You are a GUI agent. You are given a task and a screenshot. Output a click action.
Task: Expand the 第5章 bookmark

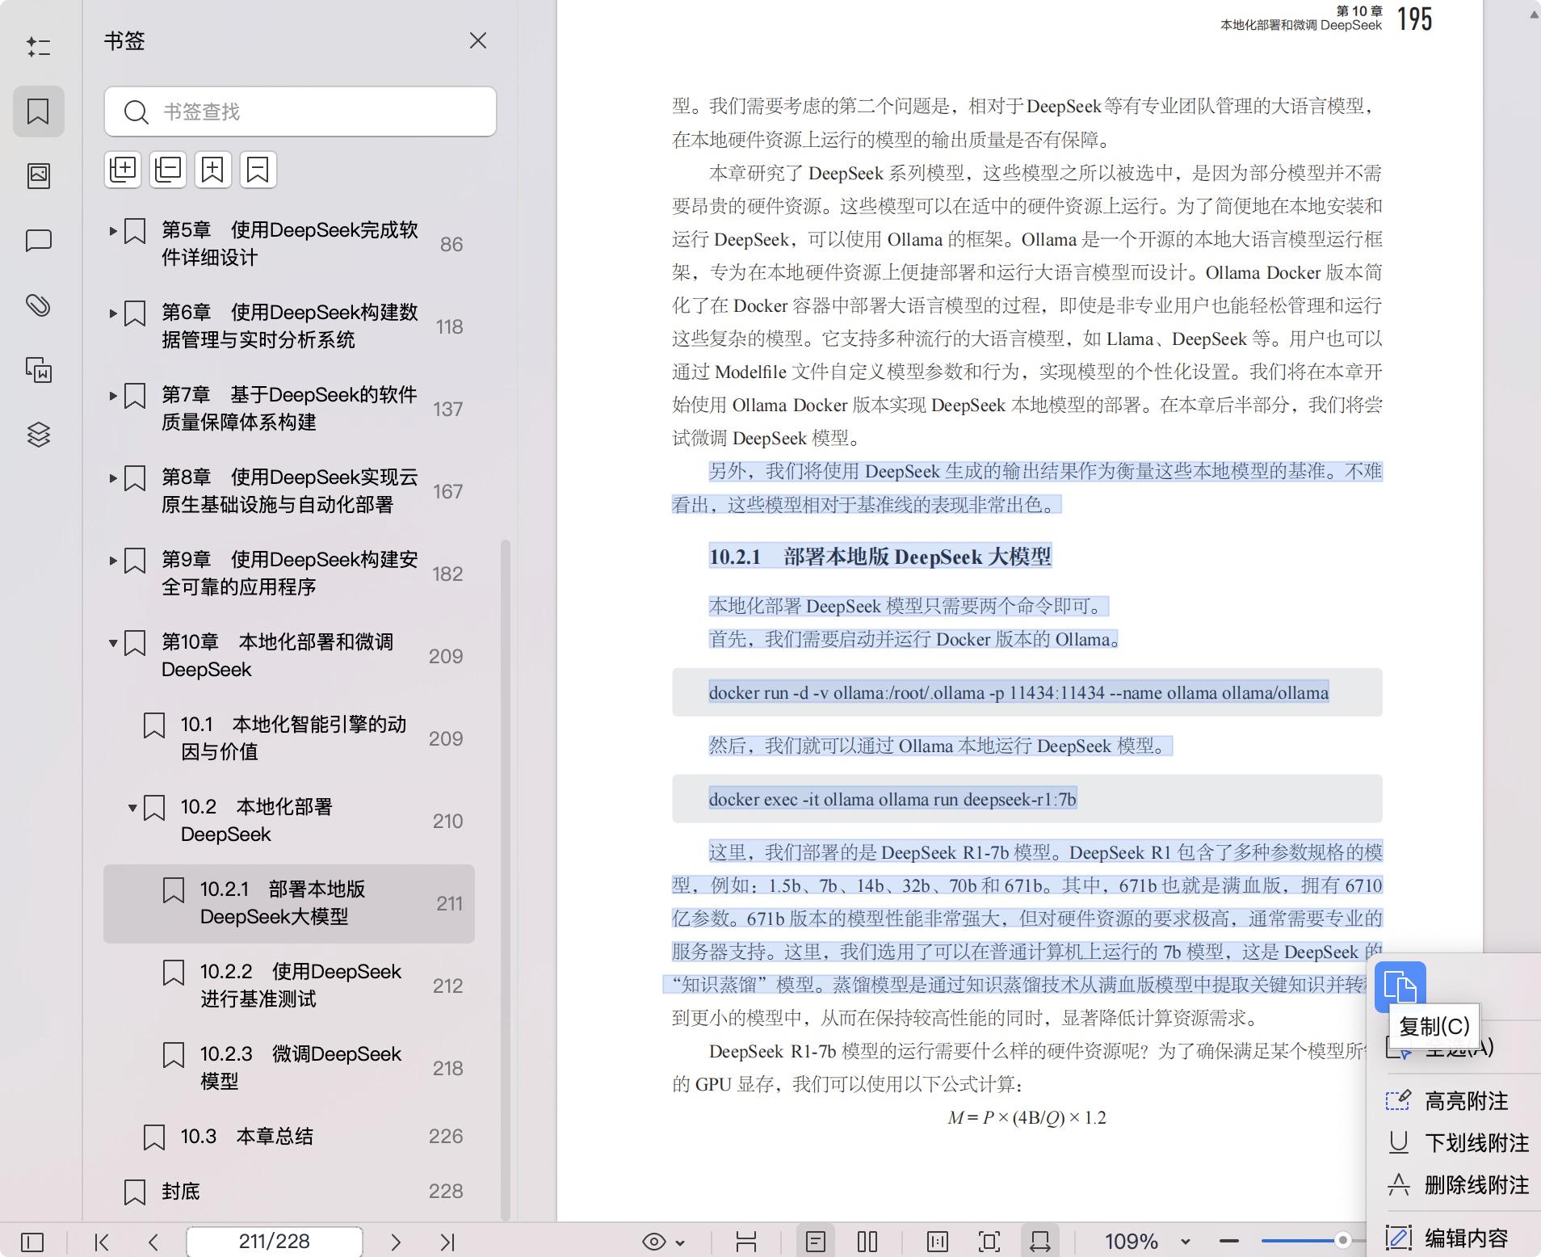tap(113, 231)
